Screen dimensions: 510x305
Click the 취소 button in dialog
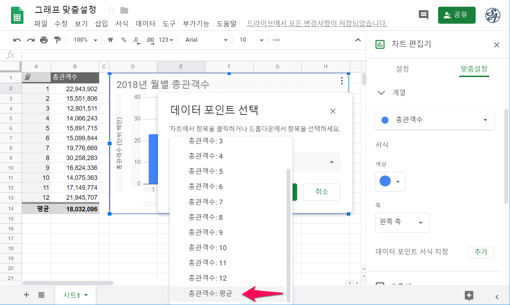[x=322, y=192]
